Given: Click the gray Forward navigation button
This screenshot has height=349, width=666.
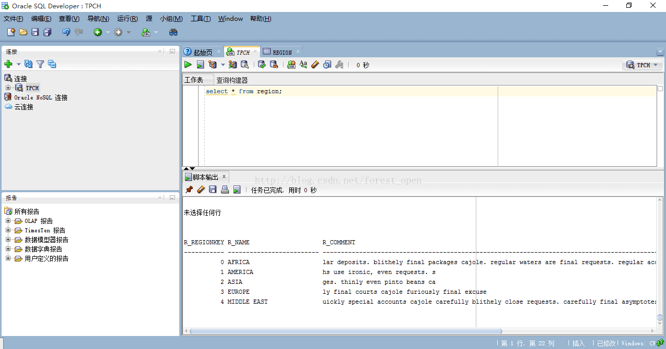Looking at the screenshot, I should click(x=118, y=32).
